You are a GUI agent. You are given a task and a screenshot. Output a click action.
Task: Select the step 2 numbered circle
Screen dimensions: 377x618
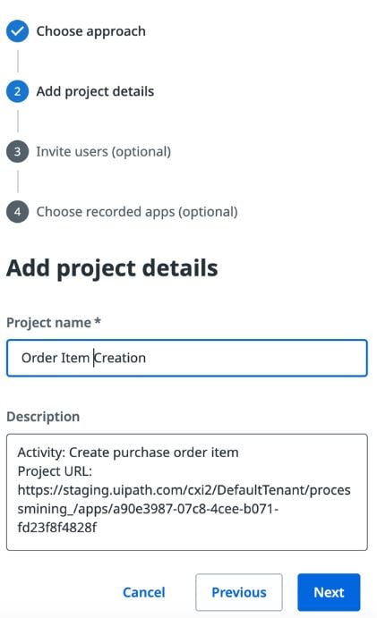point(17,91)
